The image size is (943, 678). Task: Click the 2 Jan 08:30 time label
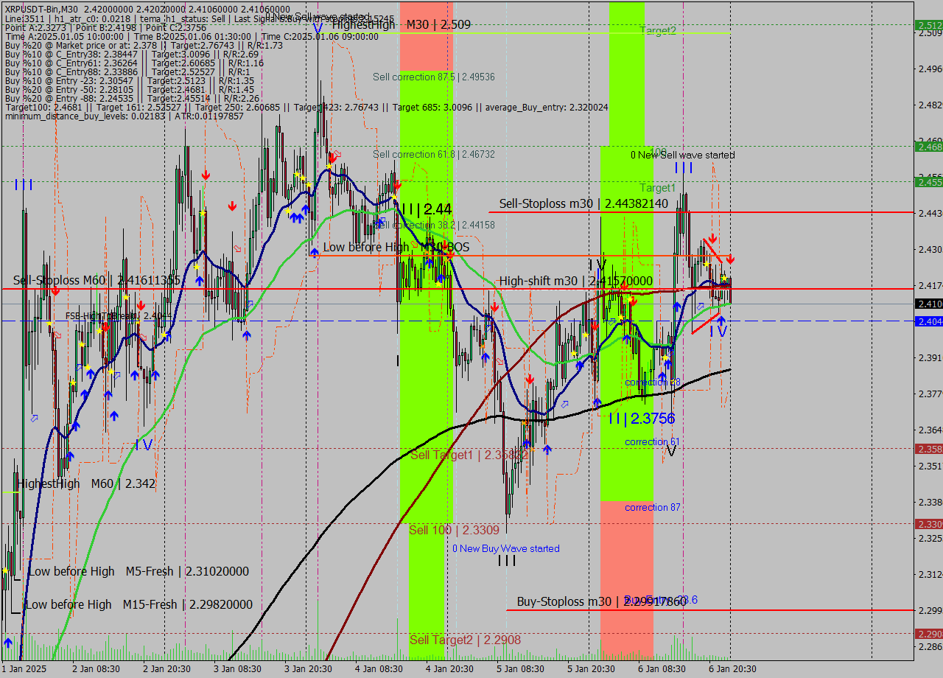tap(96, 668)
